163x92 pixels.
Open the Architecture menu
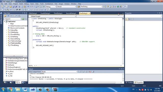[49, 4]
